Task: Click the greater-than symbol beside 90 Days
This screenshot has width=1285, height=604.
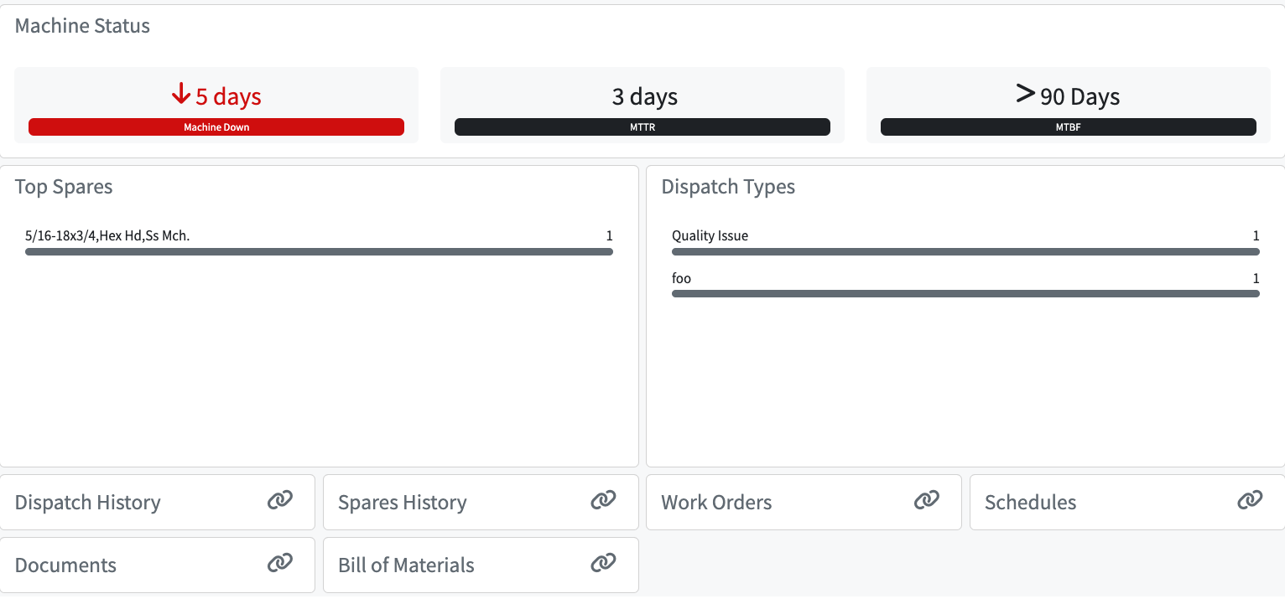Action: click(x=1025, y=95)
